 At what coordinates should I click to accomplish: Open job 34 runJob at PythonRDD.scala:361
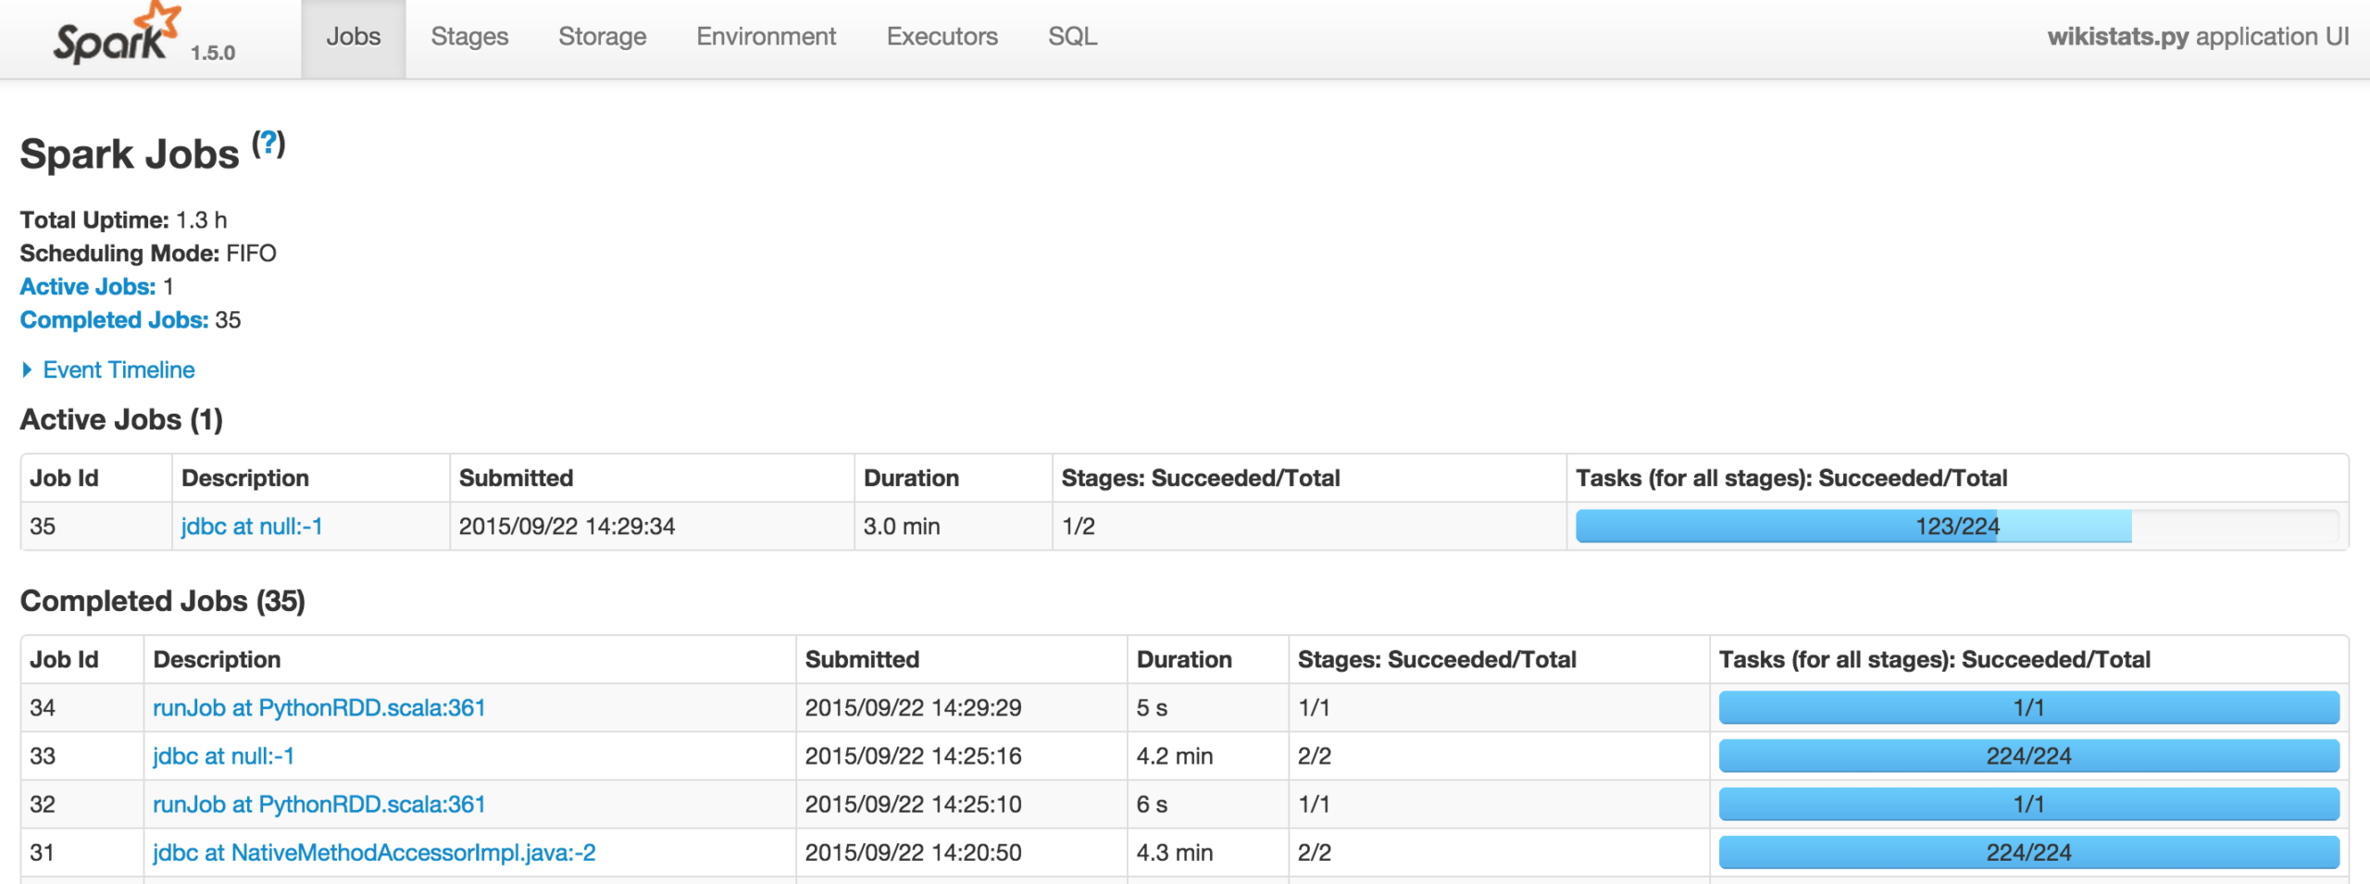point(318,708)
